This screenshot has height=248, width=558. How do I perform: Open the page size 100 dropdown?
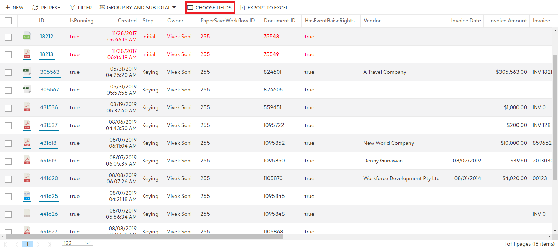click(x=77, y=243)
